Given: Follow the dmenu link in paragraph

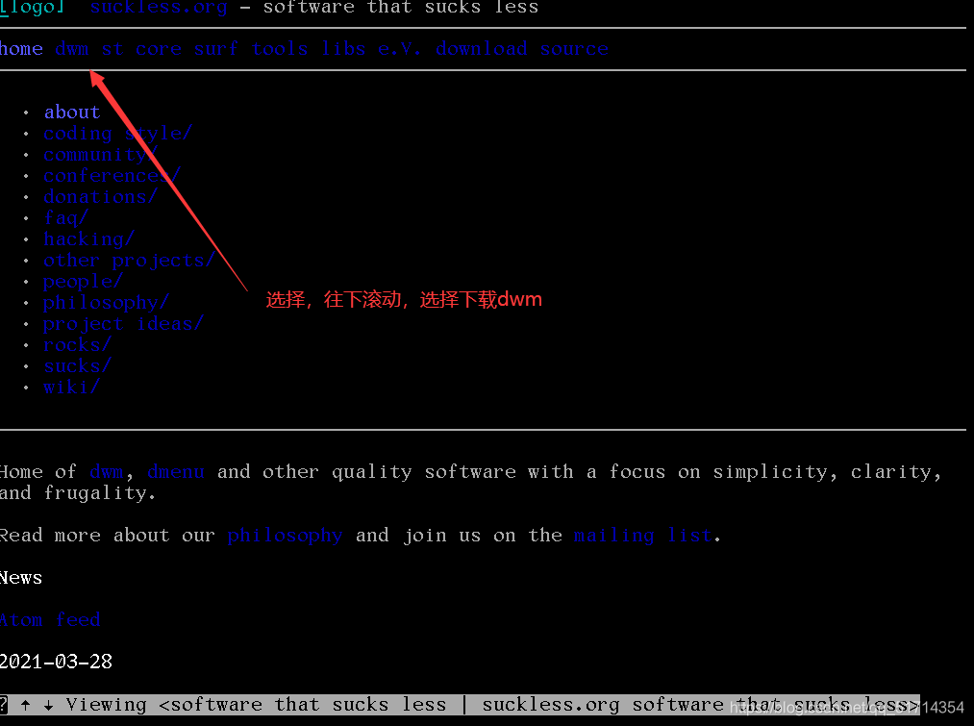Looking at the screenshot, I should click(176, 471).
